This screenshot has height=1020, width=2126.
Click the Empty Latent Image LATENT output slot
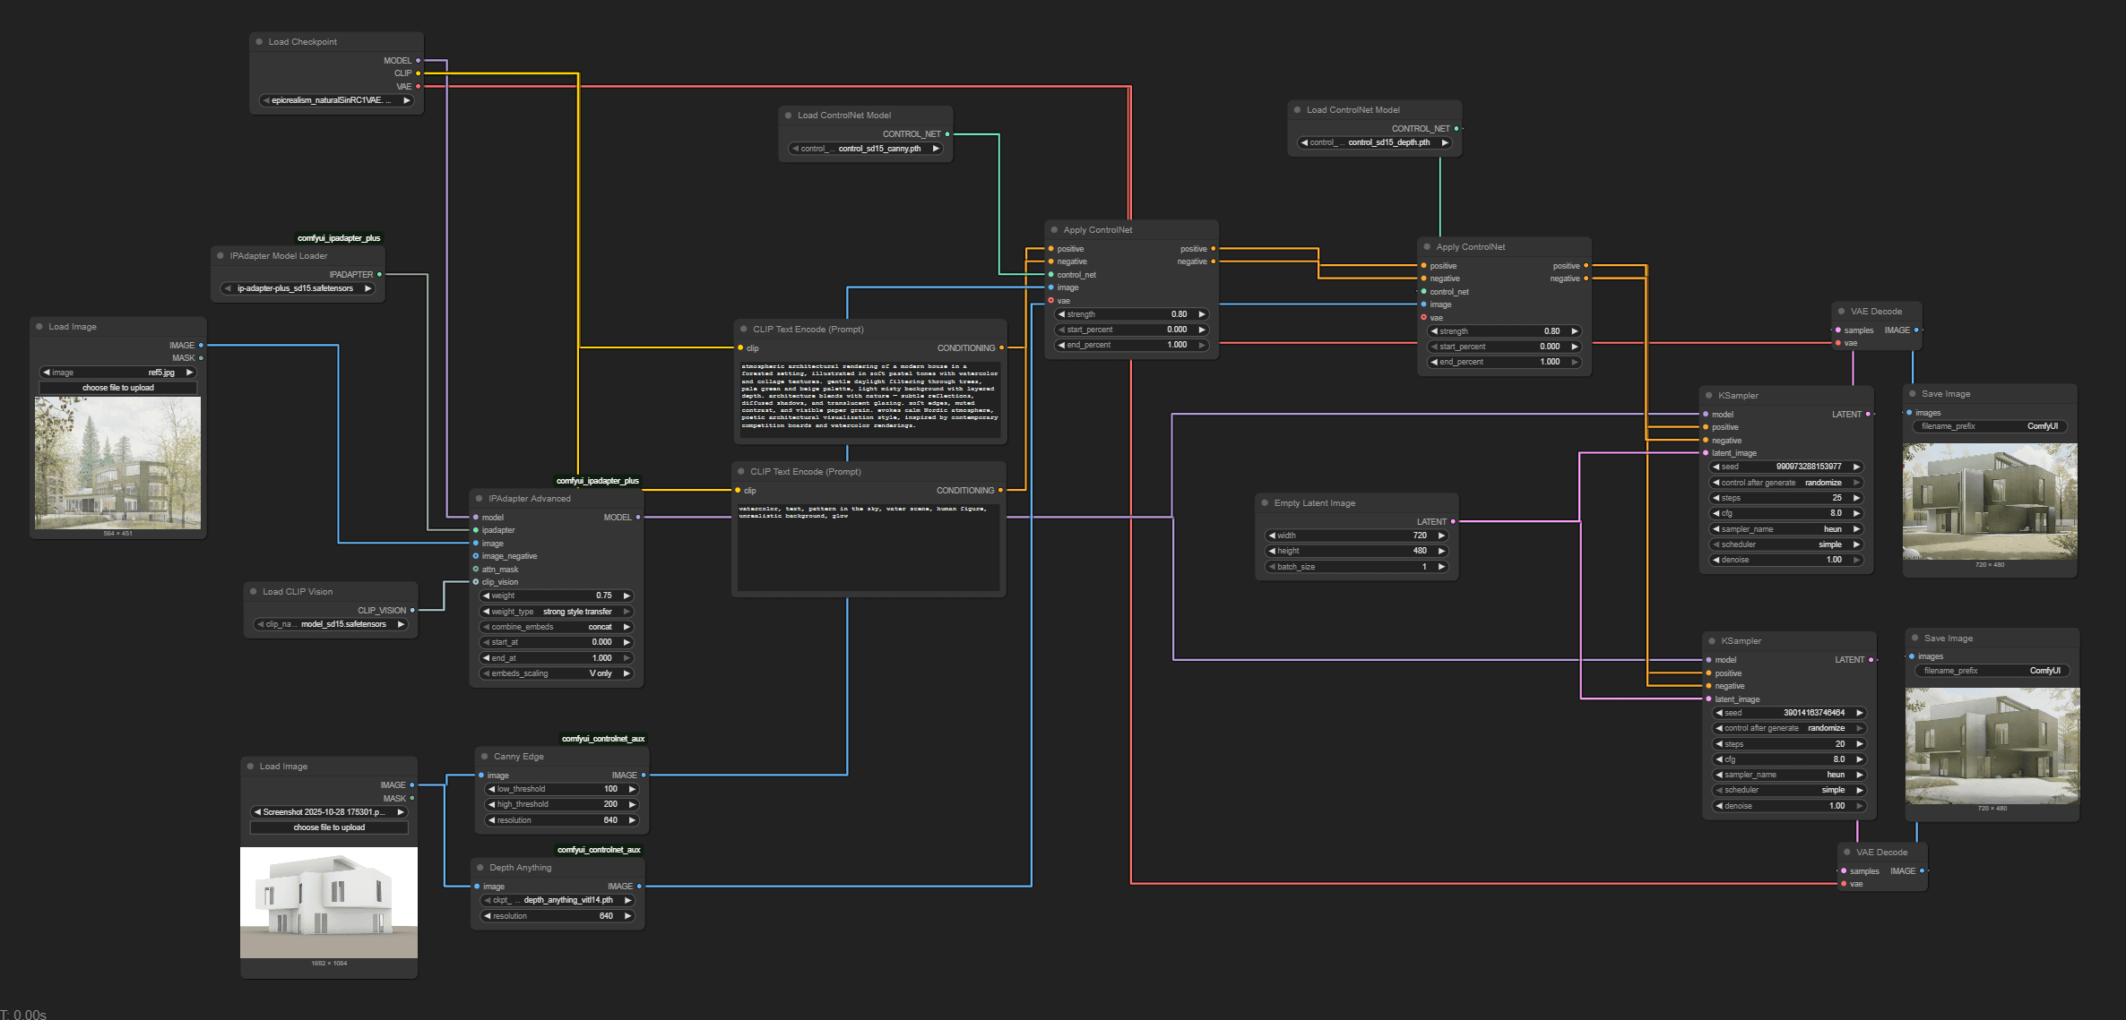1453,522
